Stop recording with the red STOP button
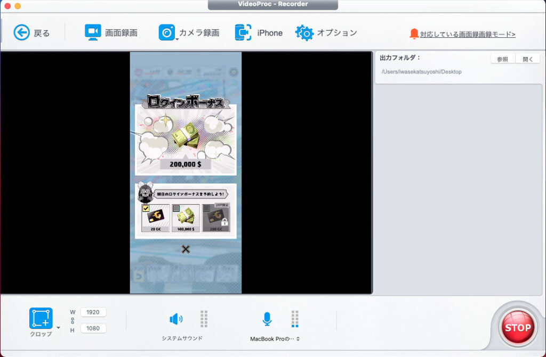Image resolution: width=546 pixels, height=357 pixels. [517, 327]
